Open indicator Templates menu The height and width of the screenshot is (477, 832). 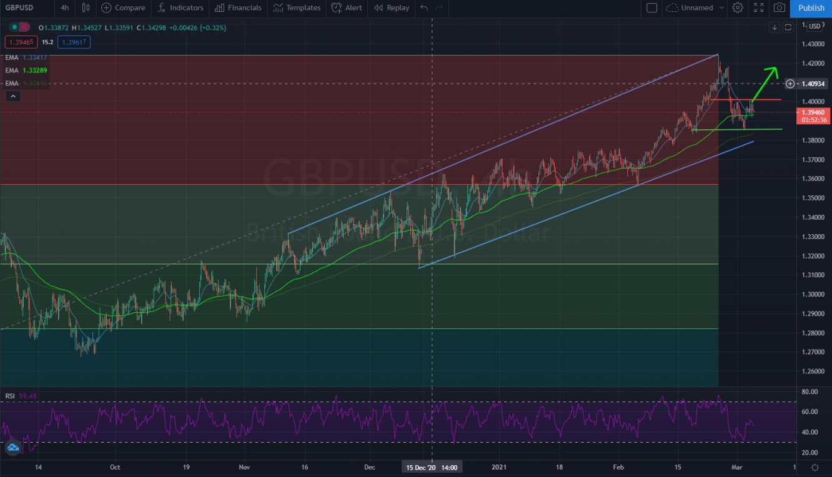297,7
